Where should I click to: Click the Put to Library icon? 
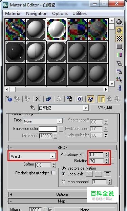[x=69, y=99]
